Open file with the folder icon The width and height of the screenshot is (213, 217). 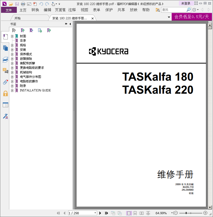(11, 4)
